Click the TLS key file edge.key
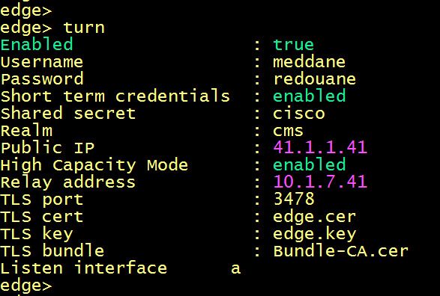Viewport: 440px width, 296px height. [x=315, y=235]
